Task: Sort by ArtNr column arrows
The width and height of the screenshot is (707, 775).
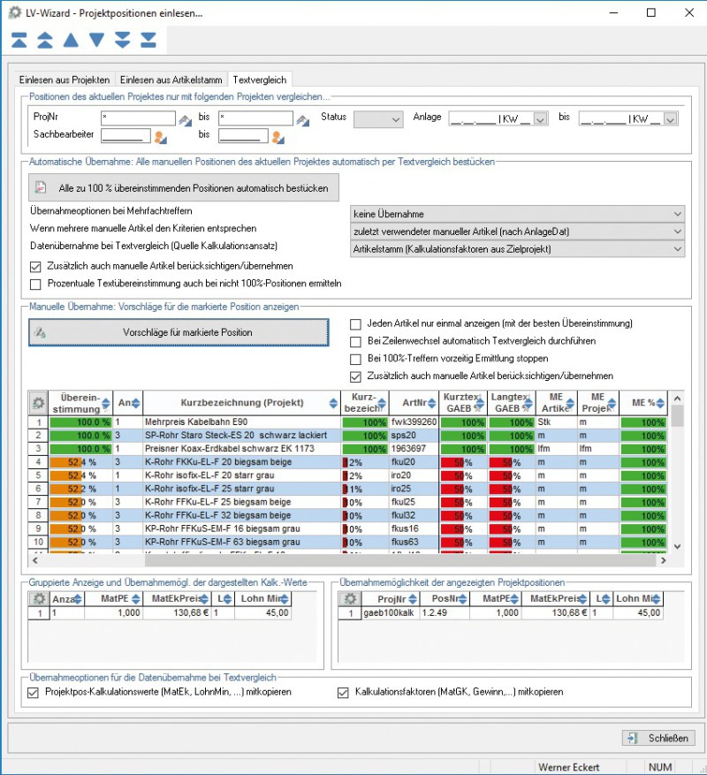Action: tap(432, 403)
